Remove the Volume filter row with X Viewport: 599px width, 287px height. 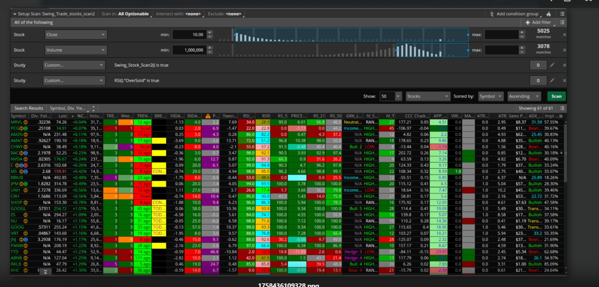click(x=564, y=50)
